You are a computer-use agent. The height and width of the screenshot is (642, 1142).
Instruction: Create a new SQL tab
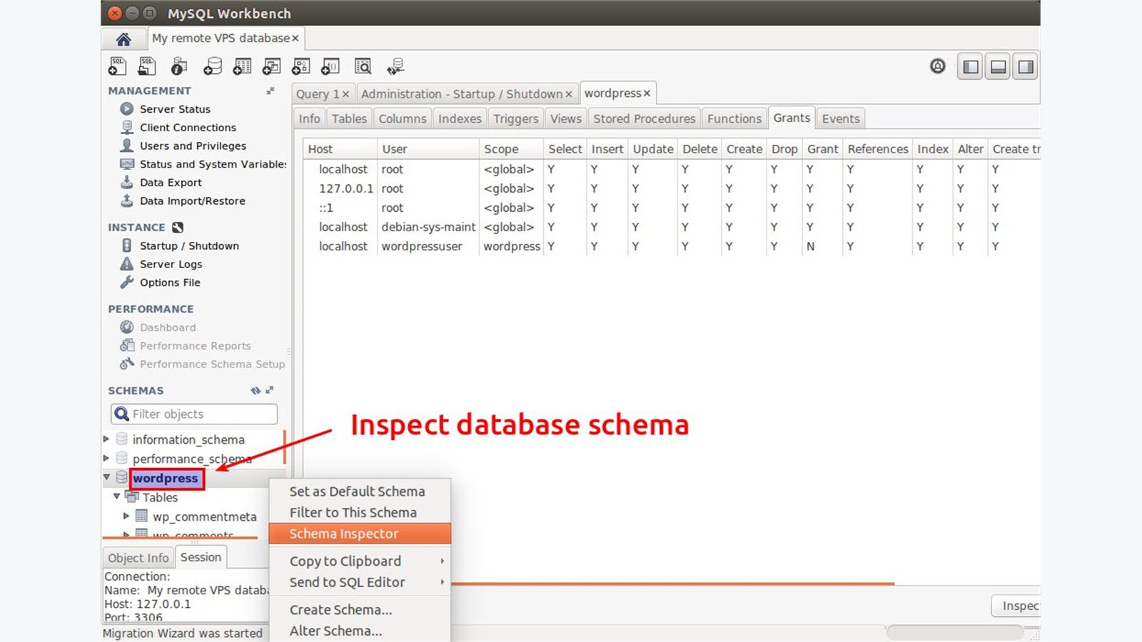(x=117, y=66)
